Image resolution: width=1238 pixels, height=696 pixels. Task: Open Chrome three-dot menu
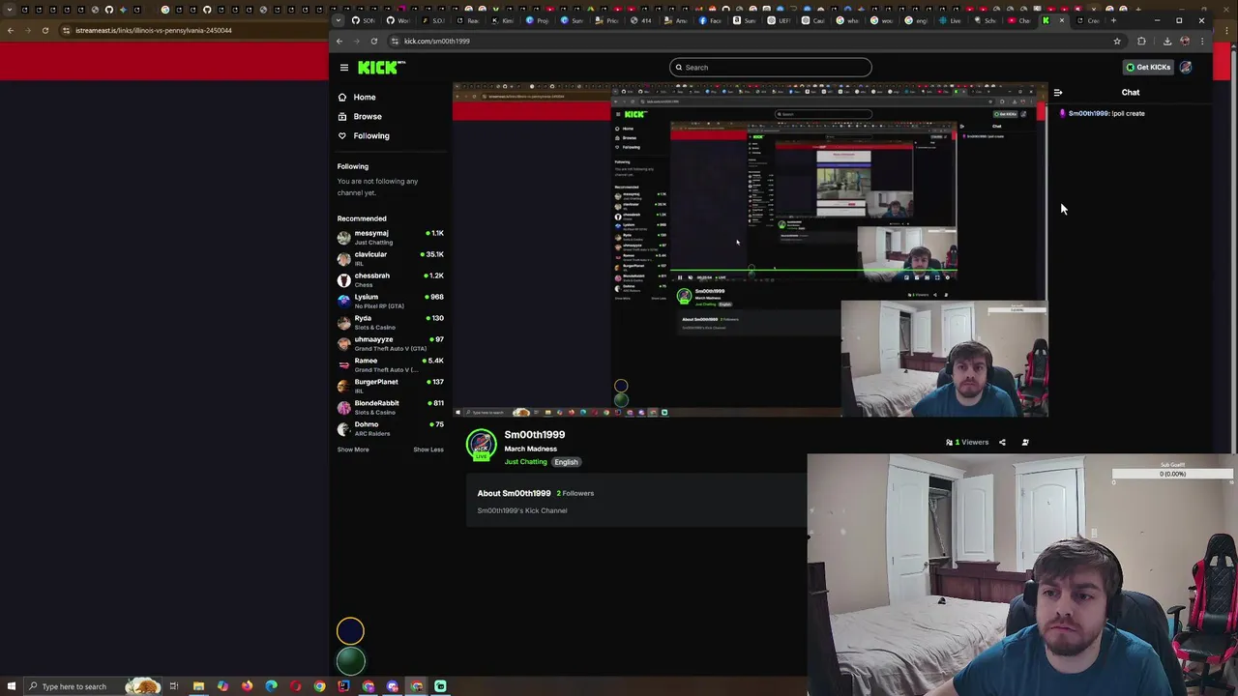(1202, 41)
